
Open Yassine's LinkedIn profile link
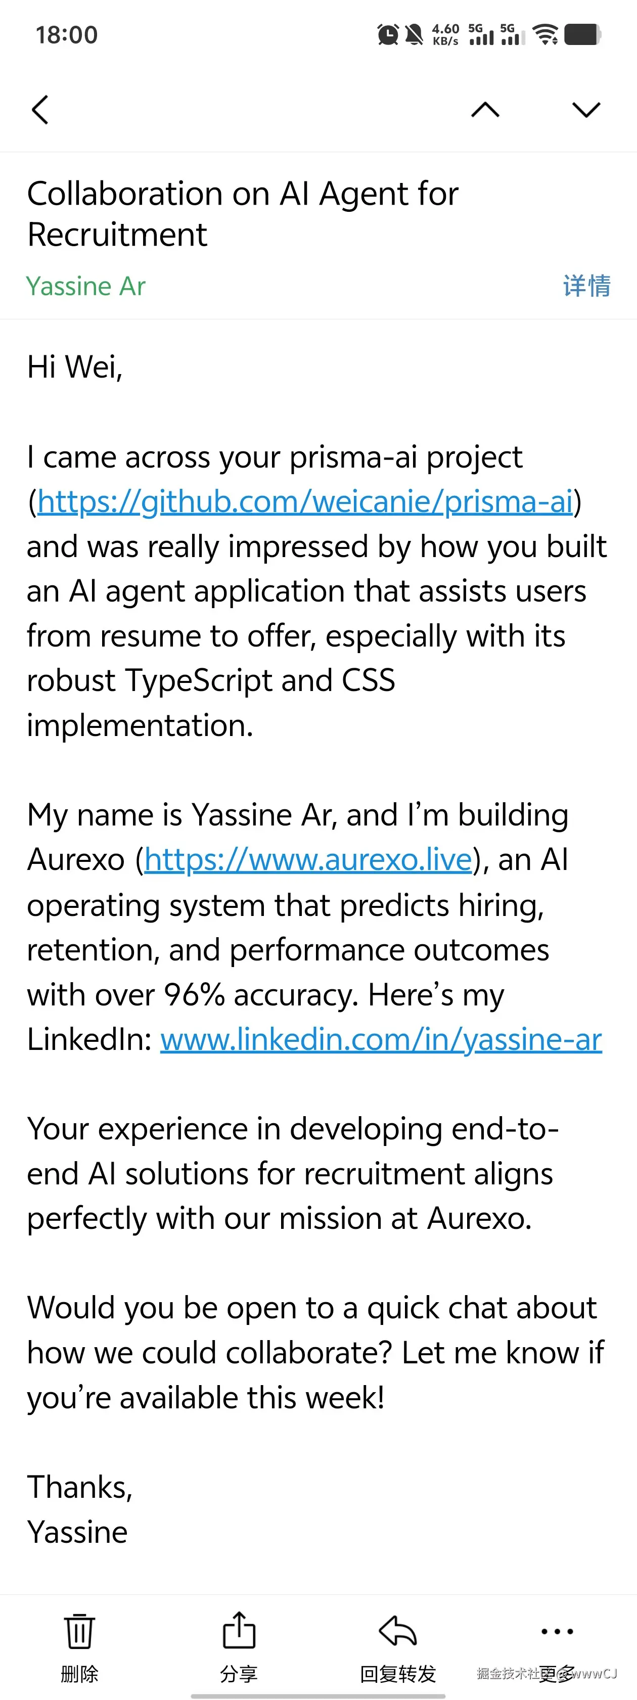click(381, 1039)
